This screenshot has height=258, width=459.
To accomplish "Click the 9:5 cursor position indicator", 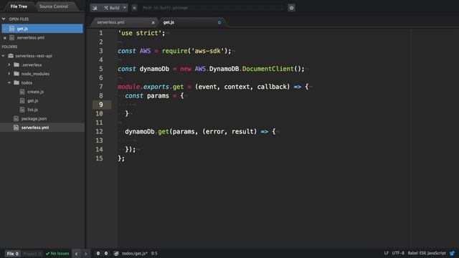I will point(154,254).
